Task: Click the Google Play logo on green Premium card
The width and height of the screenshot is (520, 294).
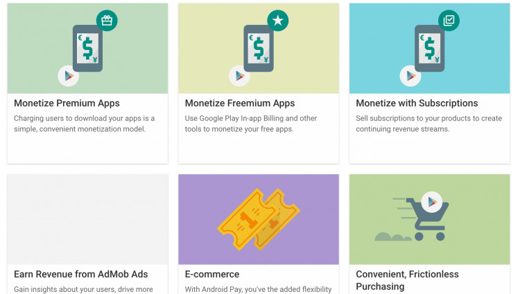Action: pos(67,76)
